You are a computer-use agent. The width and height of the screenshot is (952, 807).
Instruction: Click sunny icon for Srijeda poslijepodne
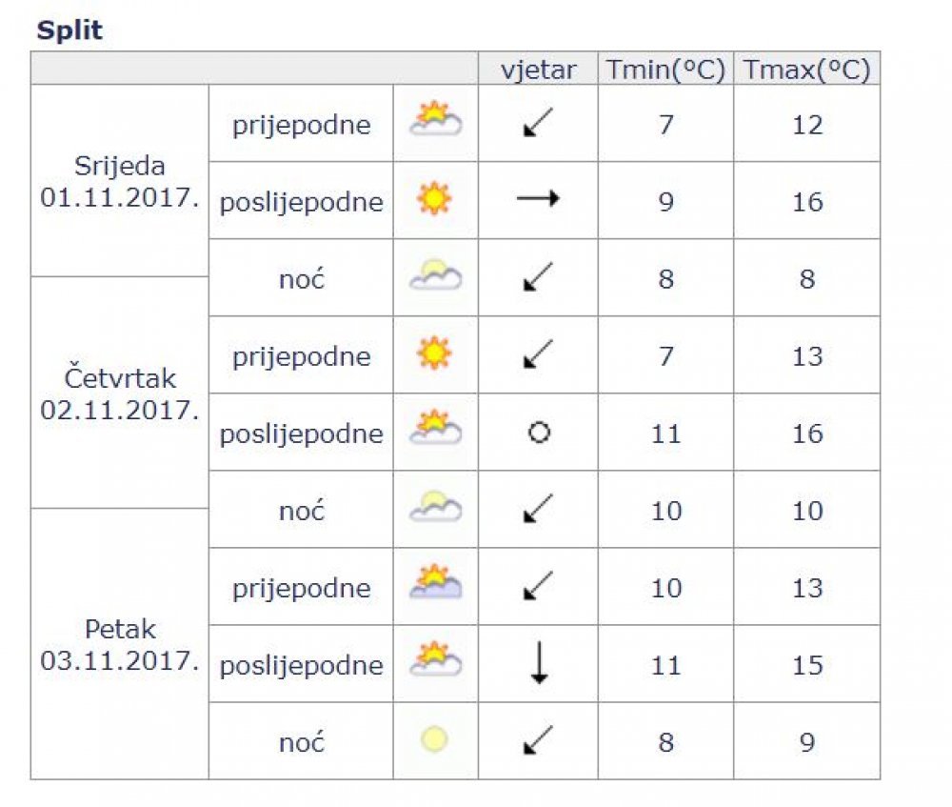[x=434, y=198]
